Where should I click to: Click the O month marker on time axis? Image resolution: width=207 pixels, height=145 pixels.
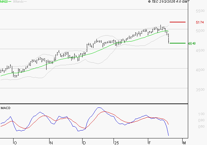point(15,143)
